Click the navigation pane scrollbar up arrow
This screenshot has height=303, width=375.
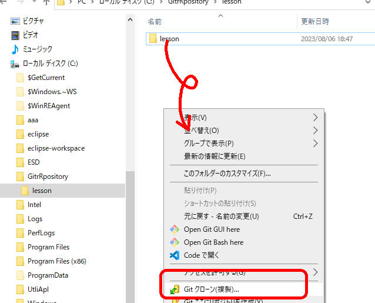pos(130,20)
